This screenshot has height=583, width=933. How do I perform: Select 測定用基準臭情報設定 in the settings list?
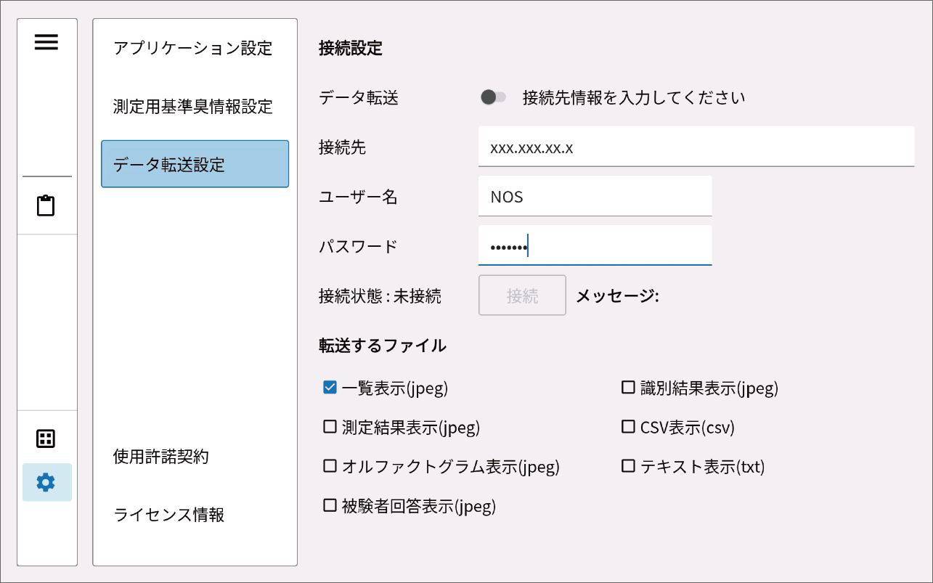(193, 107)
